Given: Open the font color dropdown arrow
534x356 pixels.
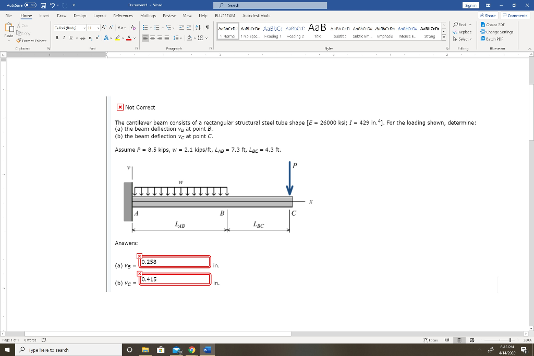Looking at the screenshot, I should pos(135,37).
